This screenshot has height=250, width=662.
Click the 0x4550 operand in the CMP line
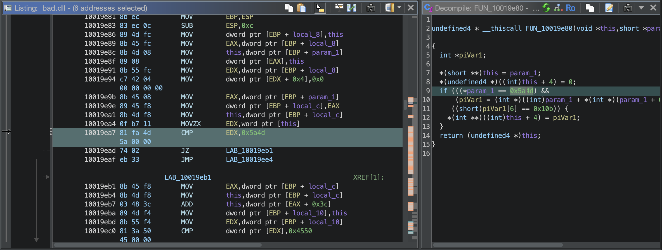tap(300, 231)
